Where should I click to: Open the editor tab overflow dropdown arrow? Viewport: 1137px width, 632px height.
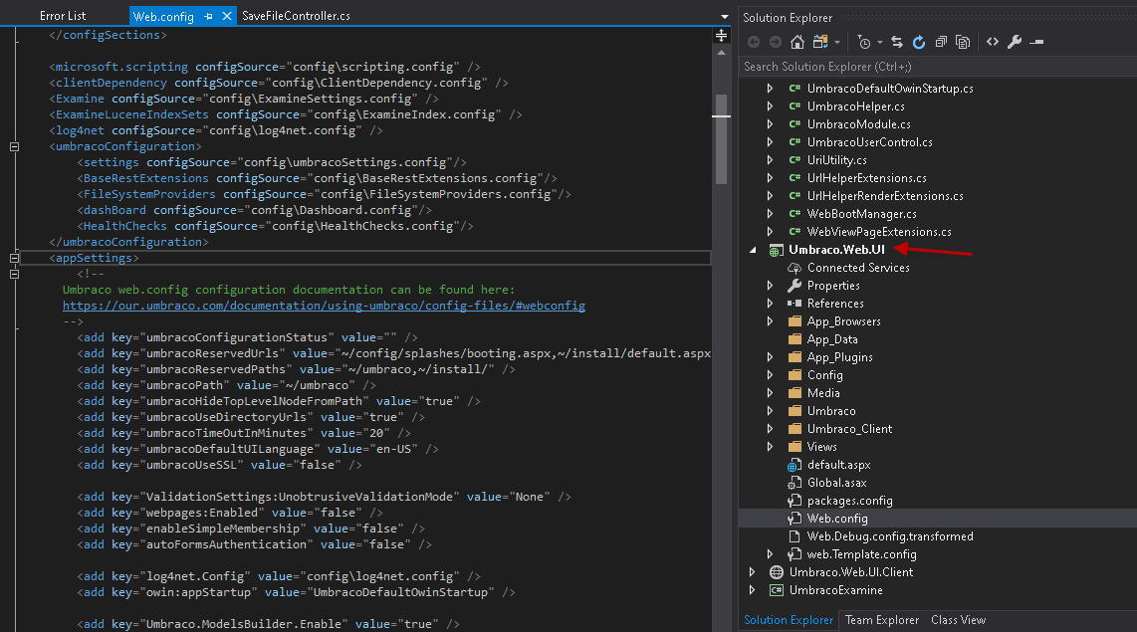[725, 17]
